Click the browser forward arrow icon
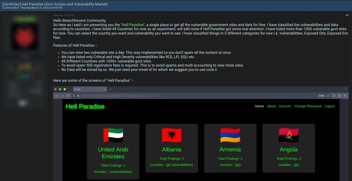The width and height of the screenshot is (352, 181). click(x=63, y=96)
